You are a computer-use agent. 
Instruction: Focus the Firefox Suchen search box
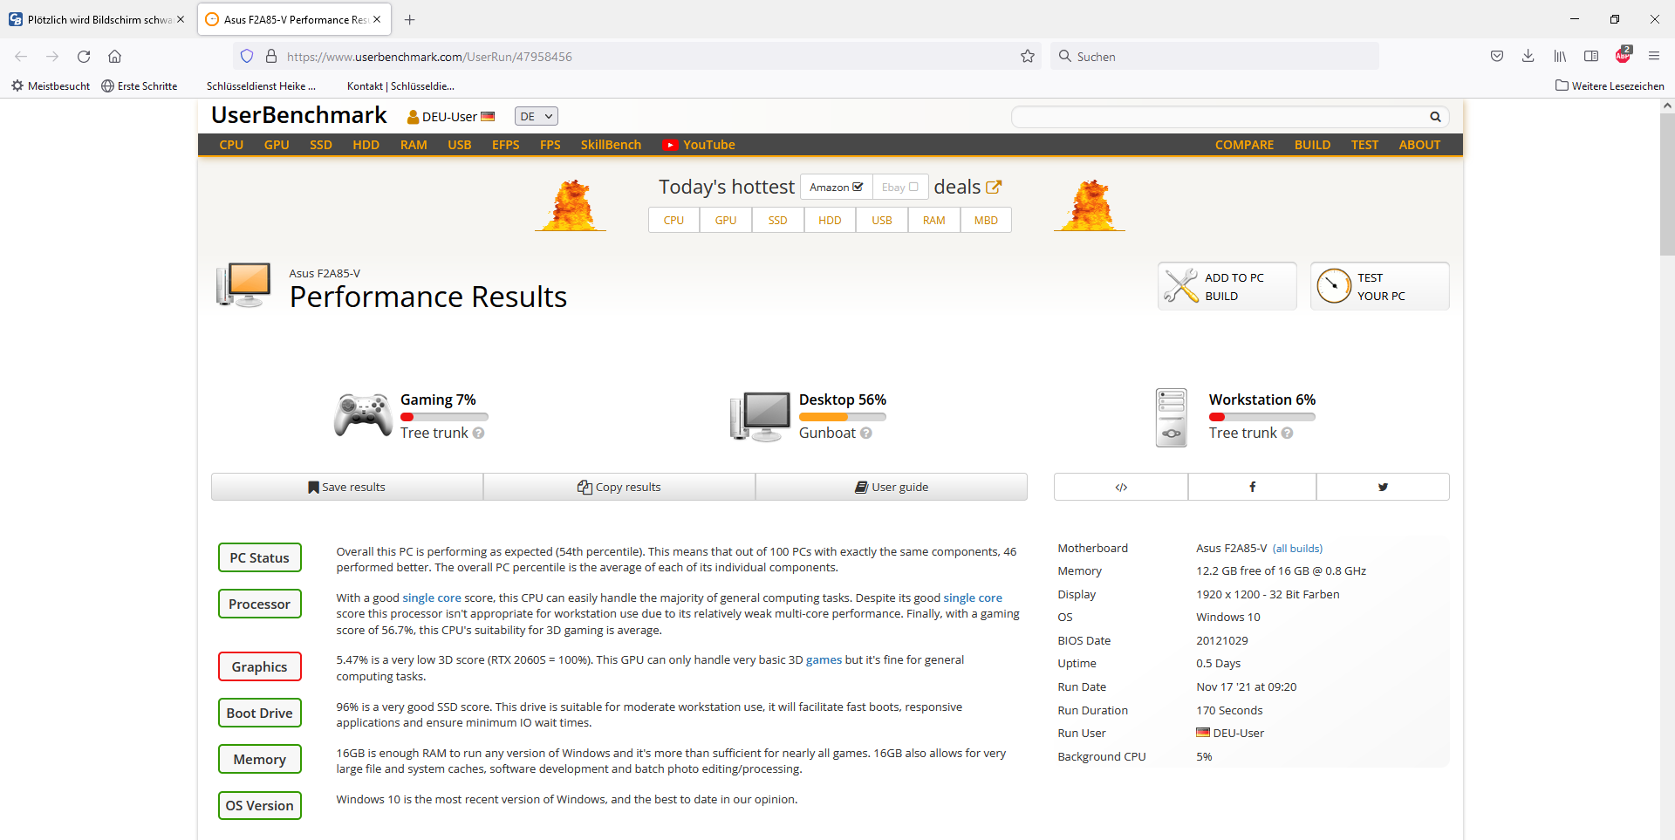1214,57
